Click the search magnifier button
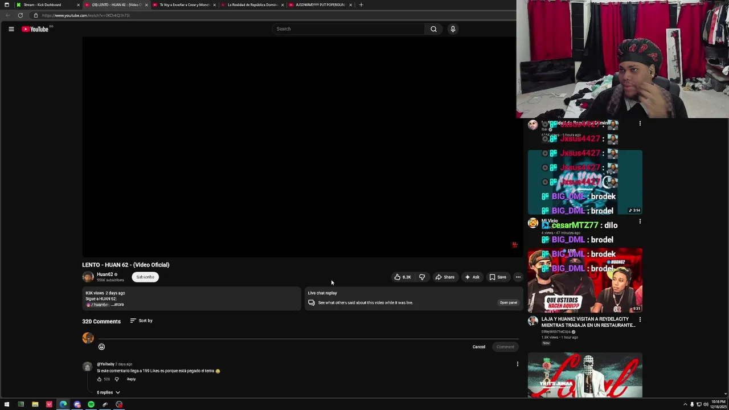Viewport: 729px width, 410px height. coord(433,29)
